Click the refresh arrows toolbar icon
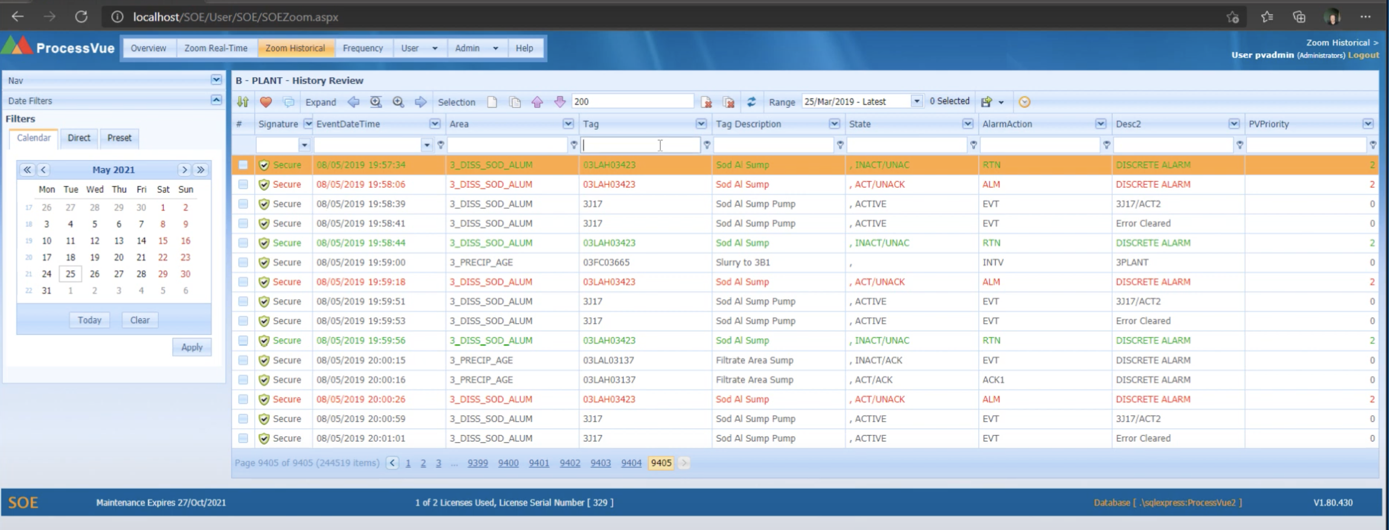Image resolution: width=1389 pixels, height=530 pixels. 751,102
